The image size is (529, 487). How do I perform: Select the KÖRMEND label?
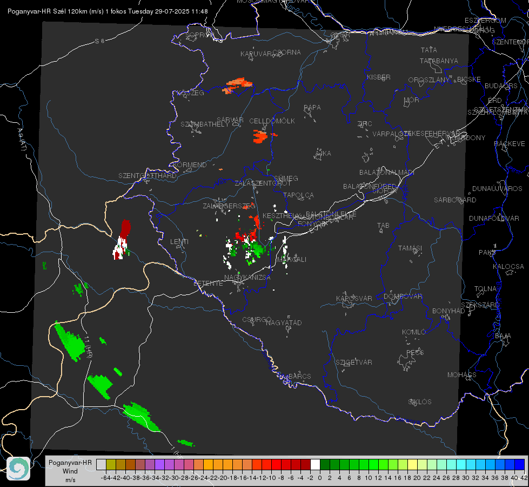[x=190, y=165]
